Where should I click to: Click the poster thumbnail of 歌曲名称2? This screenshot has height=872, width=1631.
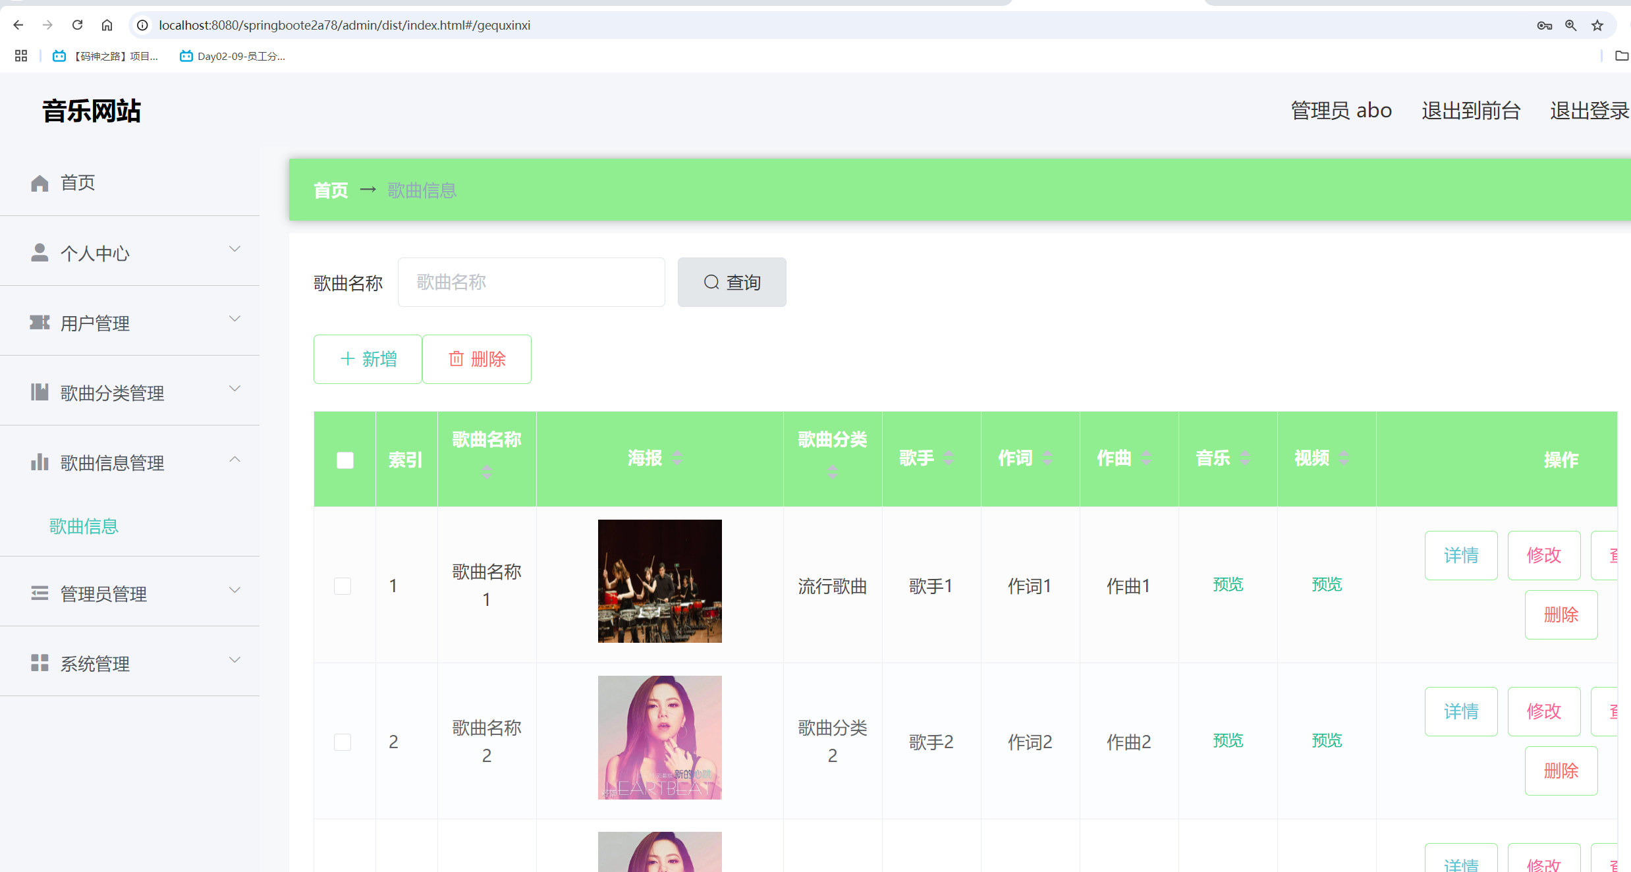(x=659, y=737)
